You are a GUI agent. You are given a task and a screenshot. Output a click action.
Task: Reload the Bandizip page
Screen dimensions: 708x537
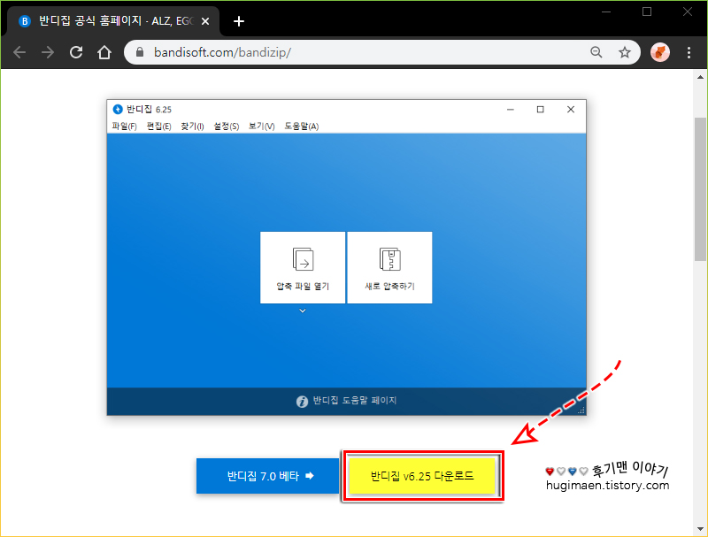(76, 52)
